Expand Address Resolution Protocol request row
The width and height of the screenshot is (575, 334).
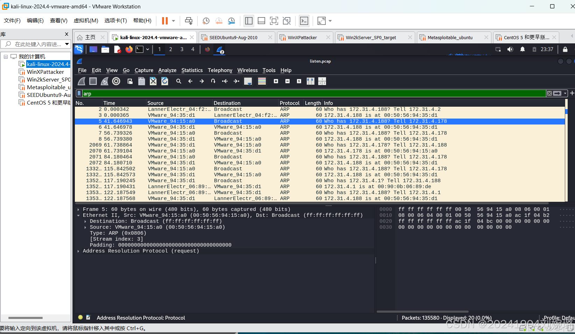[x=78, y=251]
